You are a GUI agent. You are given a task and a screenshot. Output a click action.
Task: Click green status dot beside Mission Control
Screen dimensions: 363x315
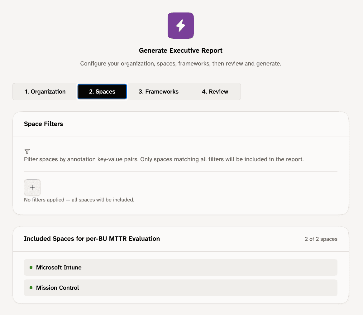tap(31, 288)
